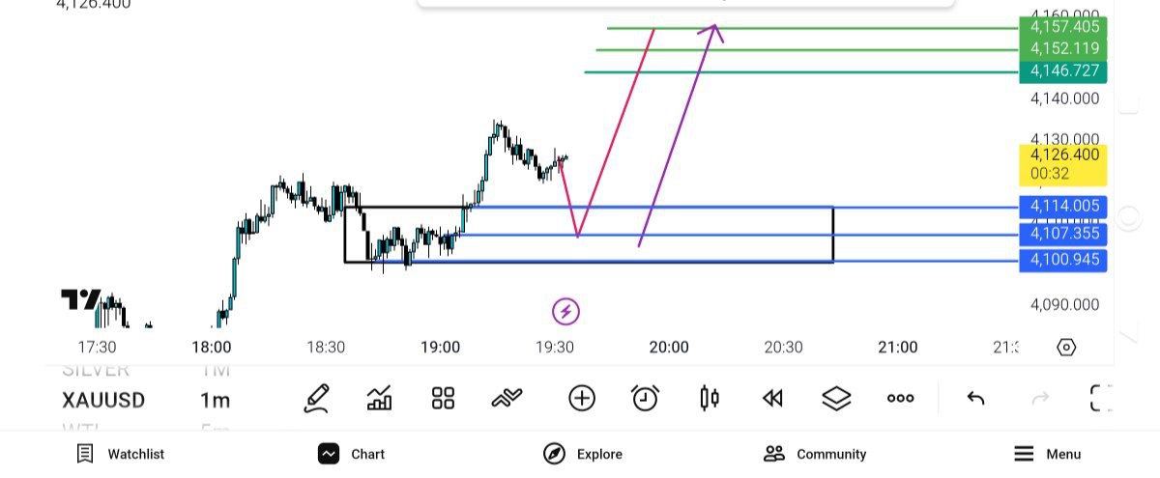Click the purple lightning event marker

click(565, 312)
